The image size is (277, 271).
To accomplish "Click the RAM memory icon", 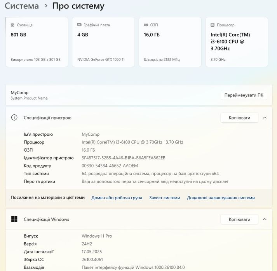I will [146, 25].
